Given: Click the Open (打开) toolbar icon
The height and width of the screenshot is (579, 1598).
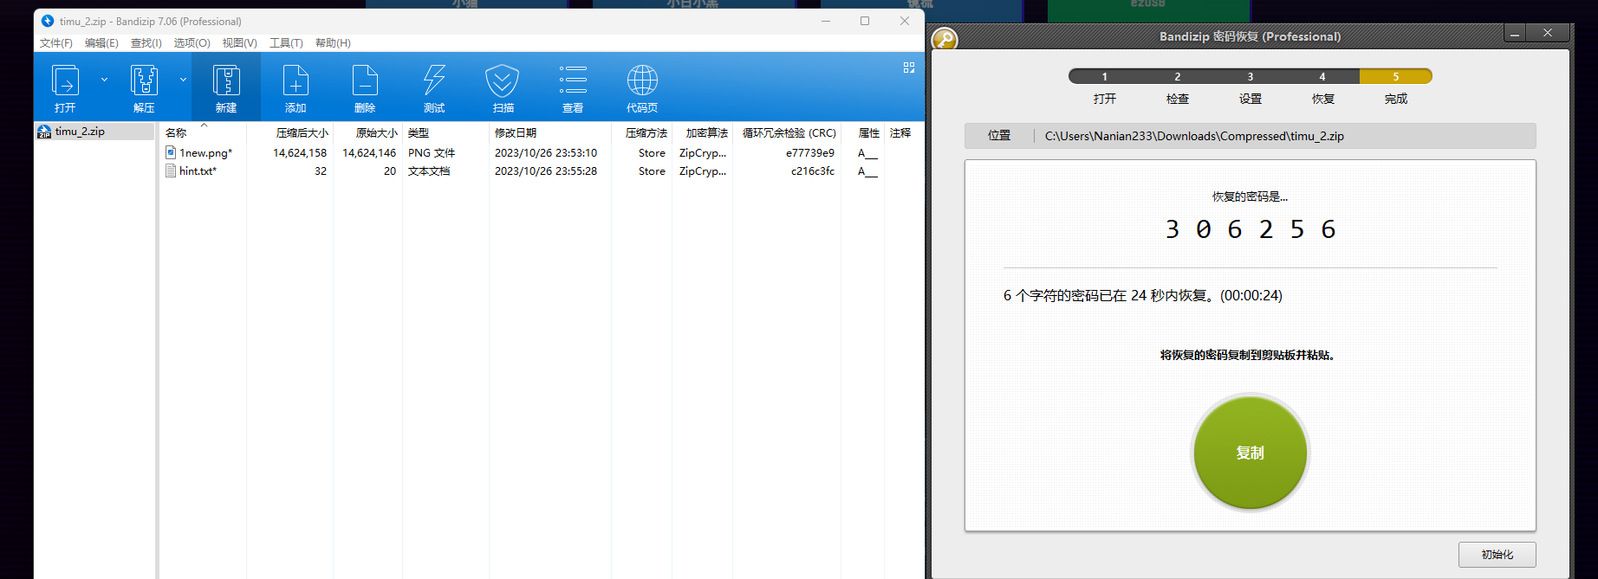Looking at the screenshot, I should tap(65, 80).
